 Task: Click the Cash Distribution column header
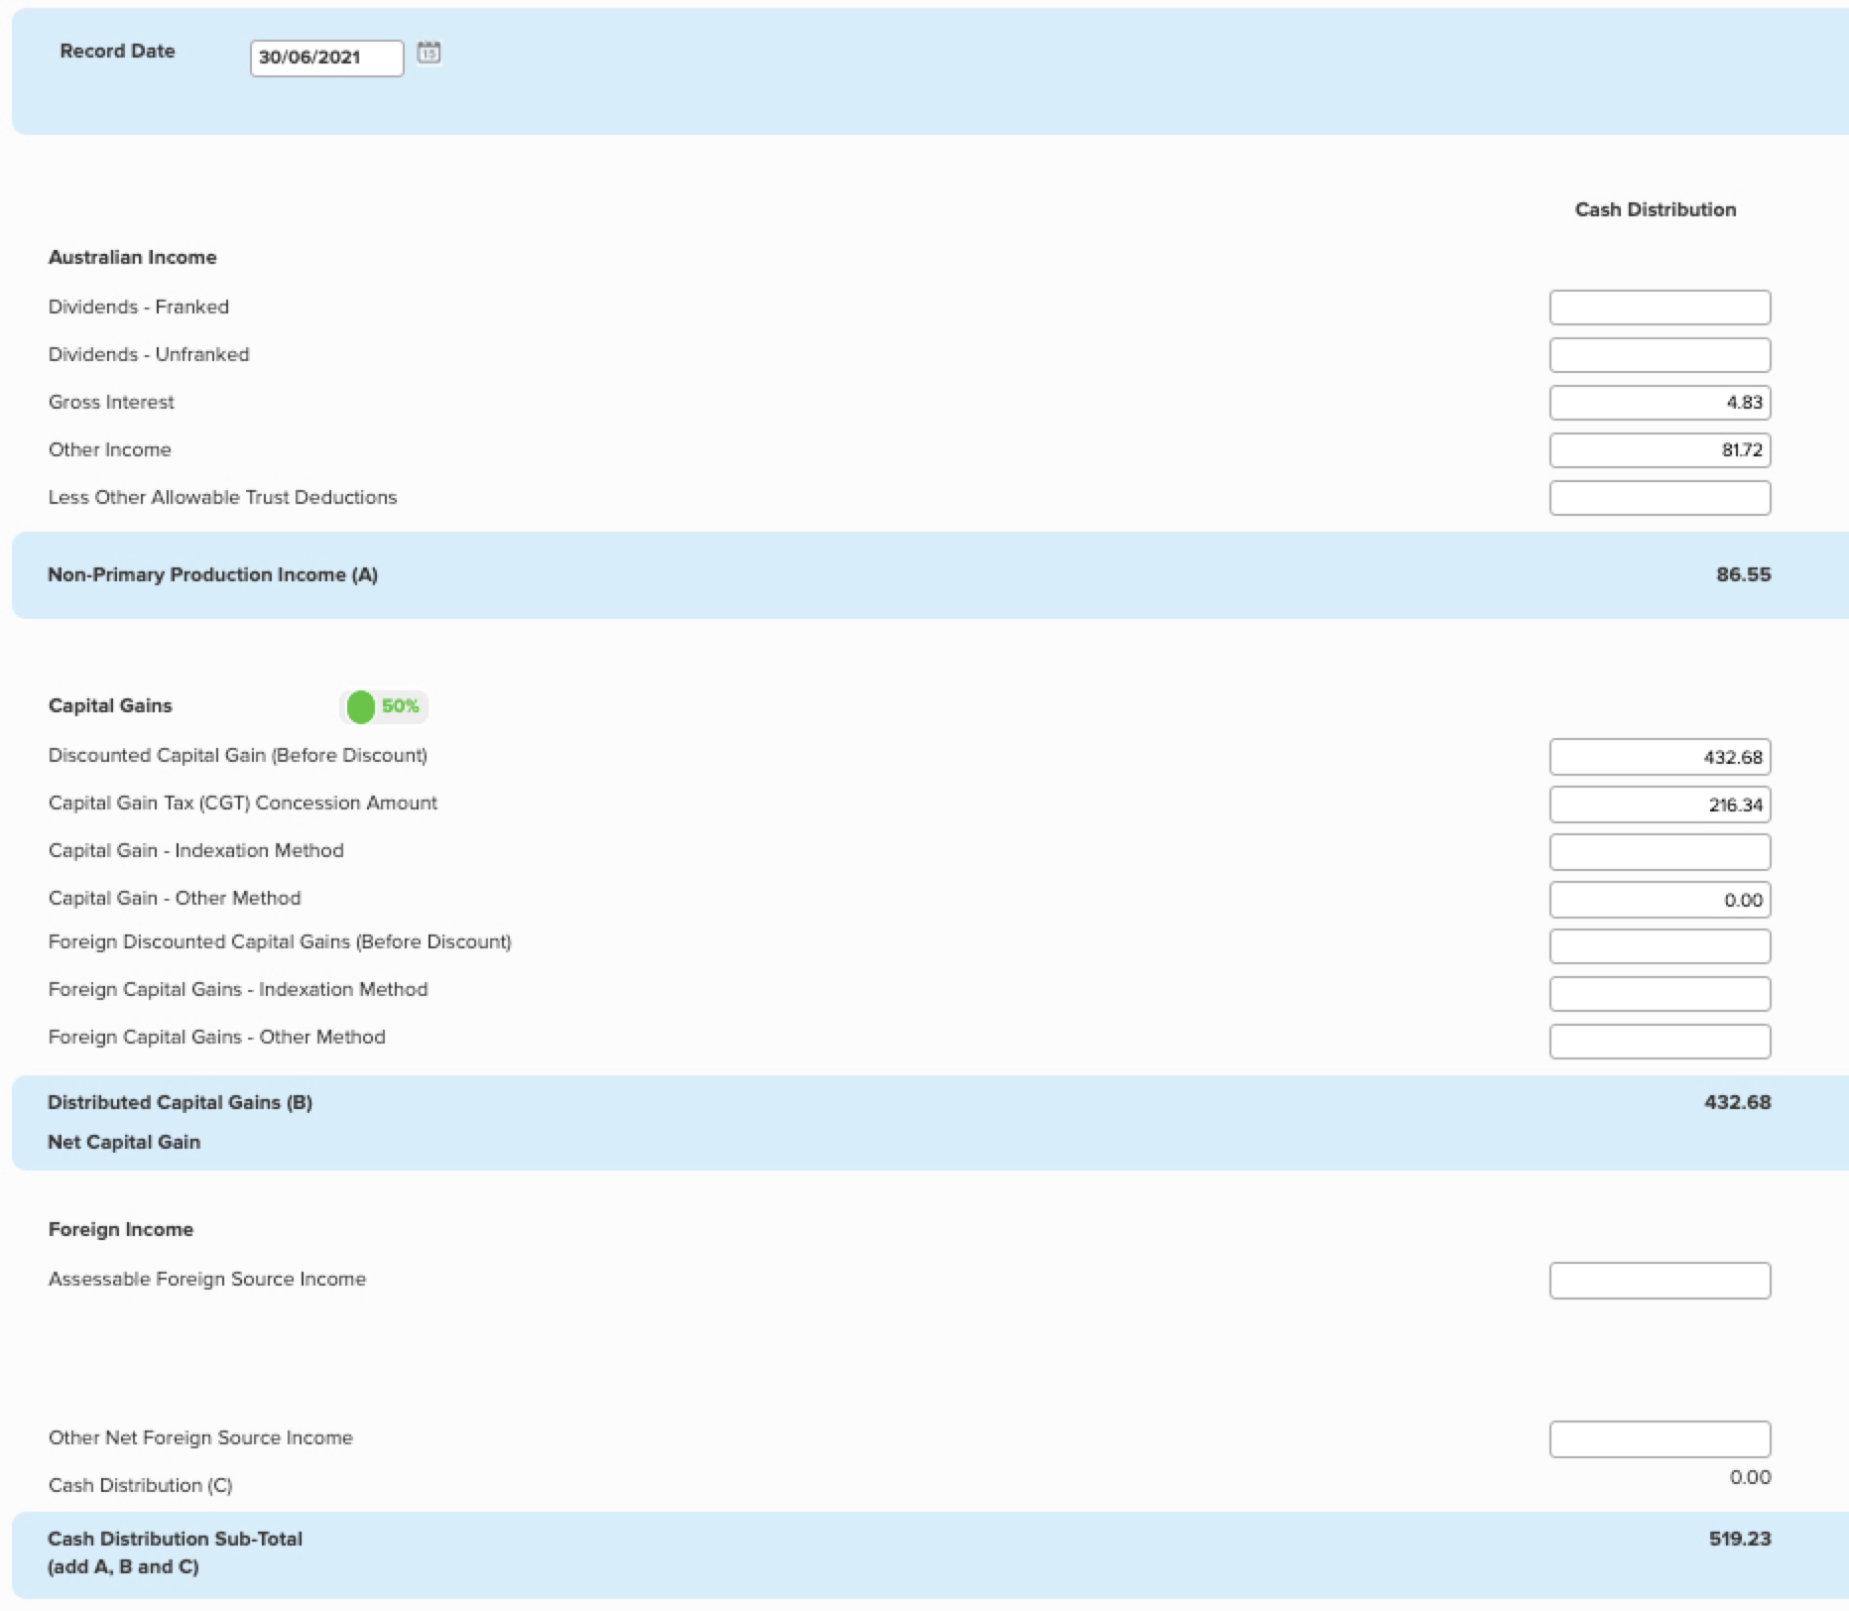click(1656, 209)
